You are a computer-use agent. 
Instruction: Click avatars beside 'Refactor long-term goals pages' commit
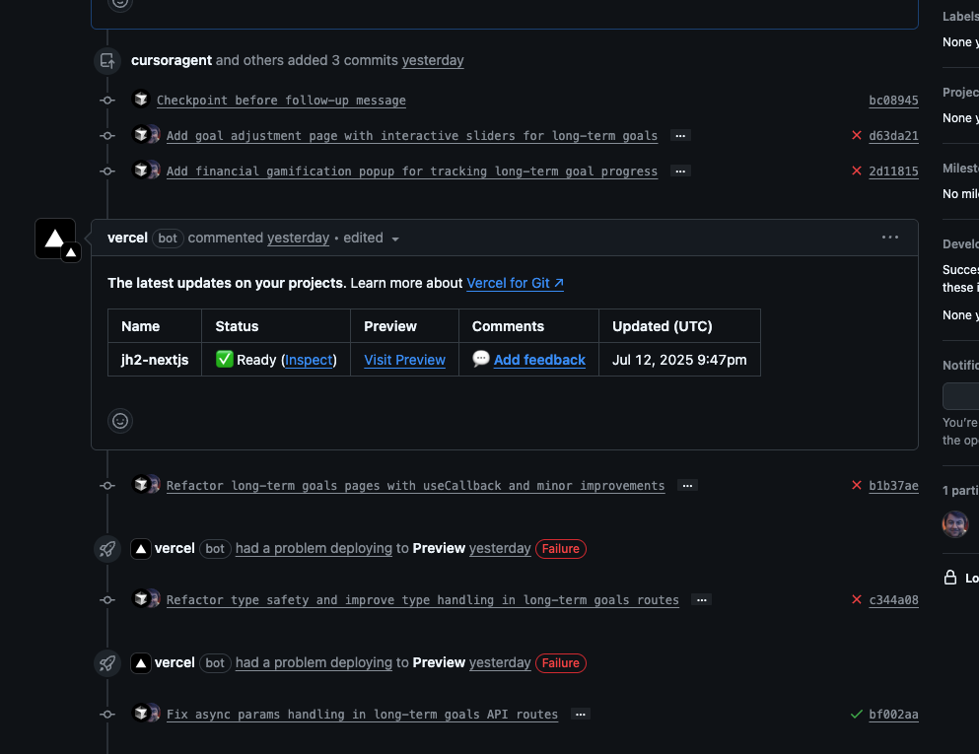(x=147, y=484)
